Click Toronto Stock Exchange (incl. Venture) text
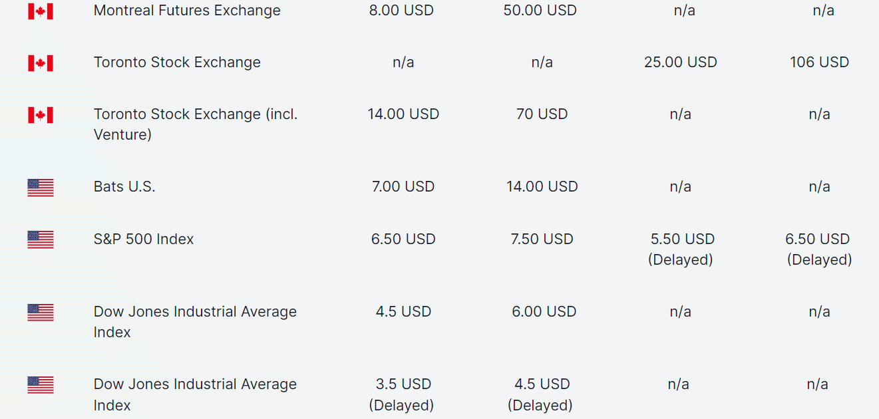The width and height of the screenshot is (879, 419). click(196, 124)
